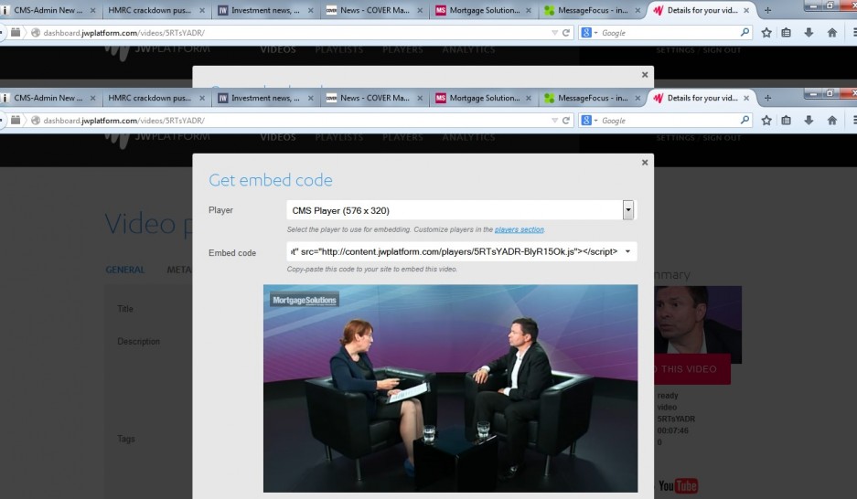Image resolution: width=857 pixels, height=499 pixels.
Task: Close Investment news tab in lower browser
Action: [x=310, y=99]
